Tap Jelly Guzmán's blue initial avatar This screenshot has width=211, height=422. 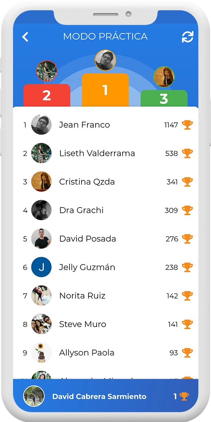point(41,267)
